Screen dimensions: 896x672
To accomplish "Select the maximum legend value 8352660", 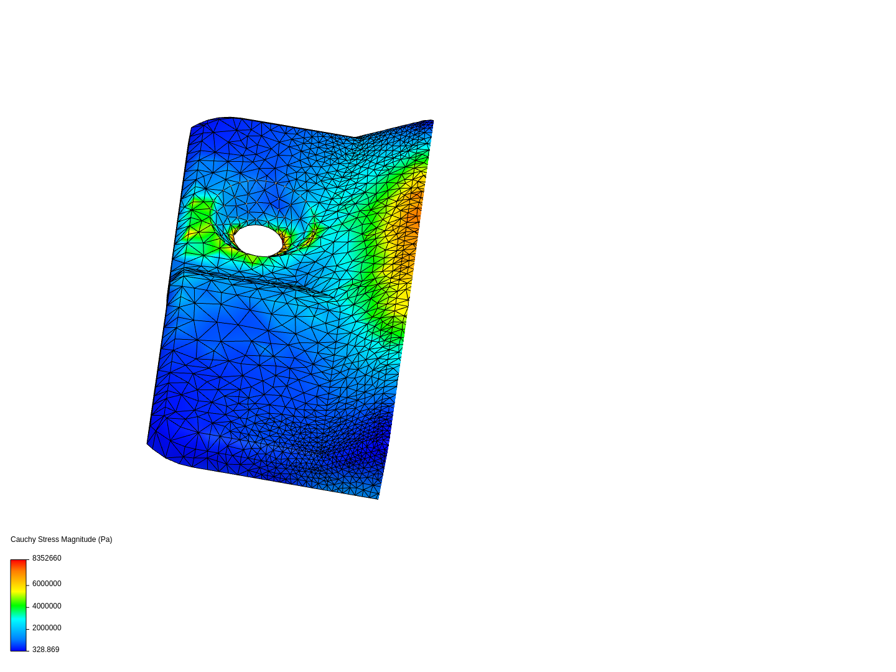I will [x=47, y=558].
